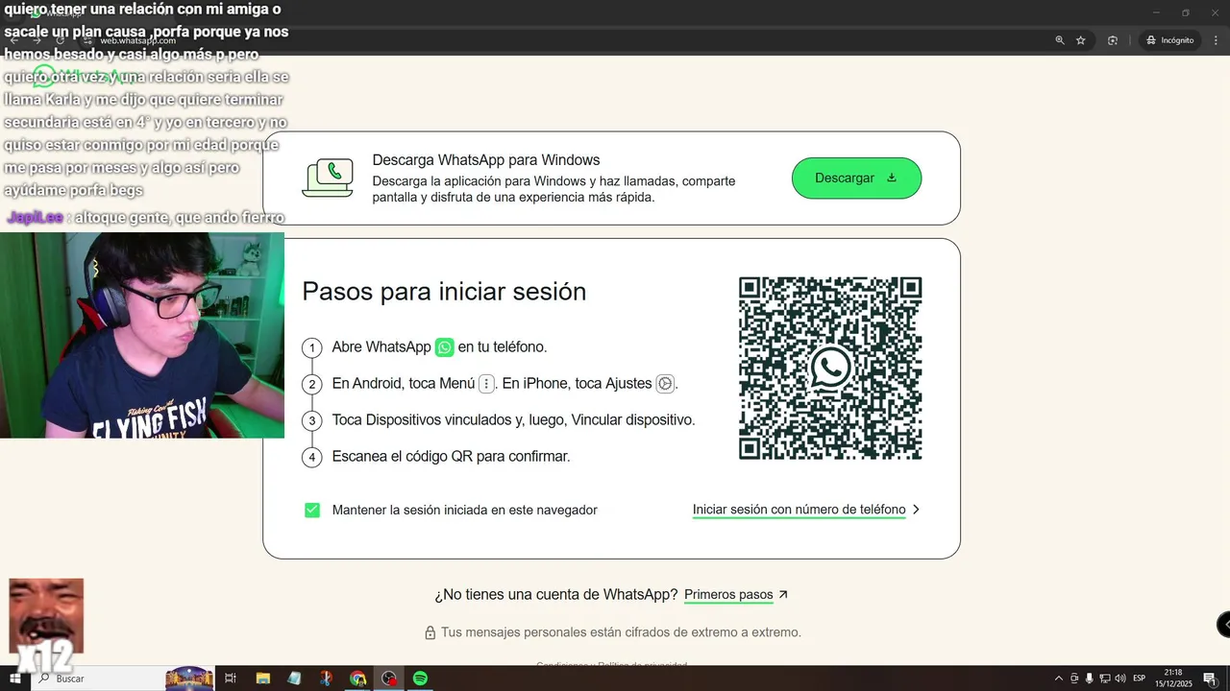Viewport: 1230px width, 691px height.
Task: Open Chrome's three-dot menu
Action: click(1216, 40)
